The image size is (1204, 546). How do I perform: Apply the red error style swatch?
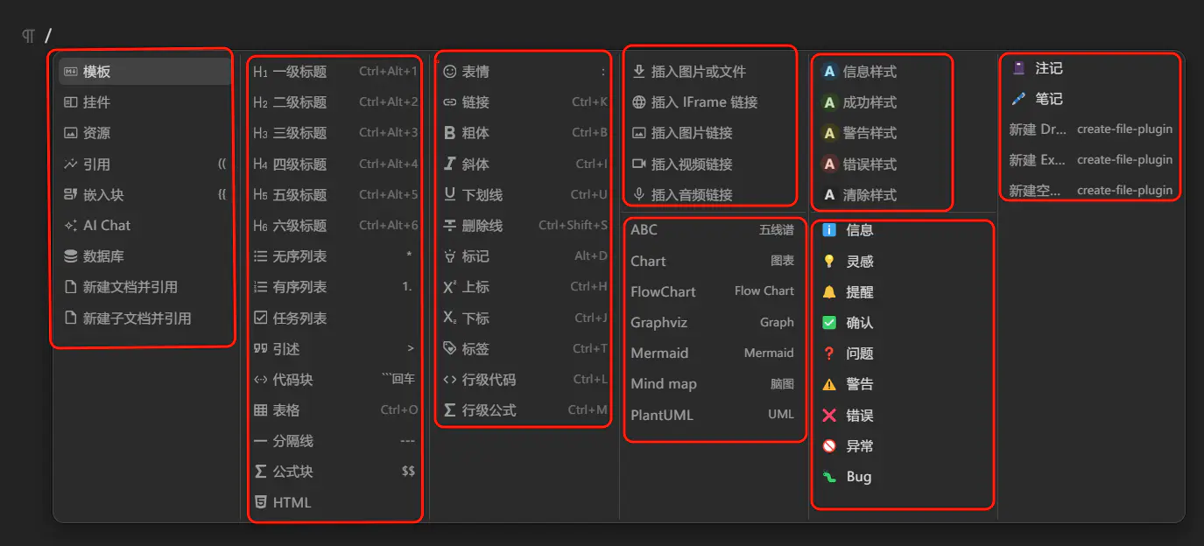829,164
